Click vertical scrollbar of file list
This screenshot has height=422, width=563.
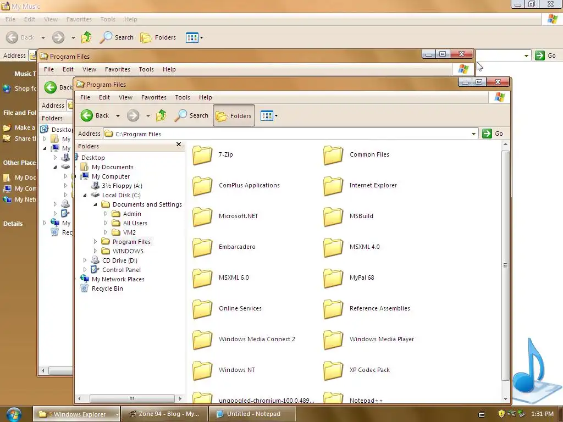click(x=505, y=265)
